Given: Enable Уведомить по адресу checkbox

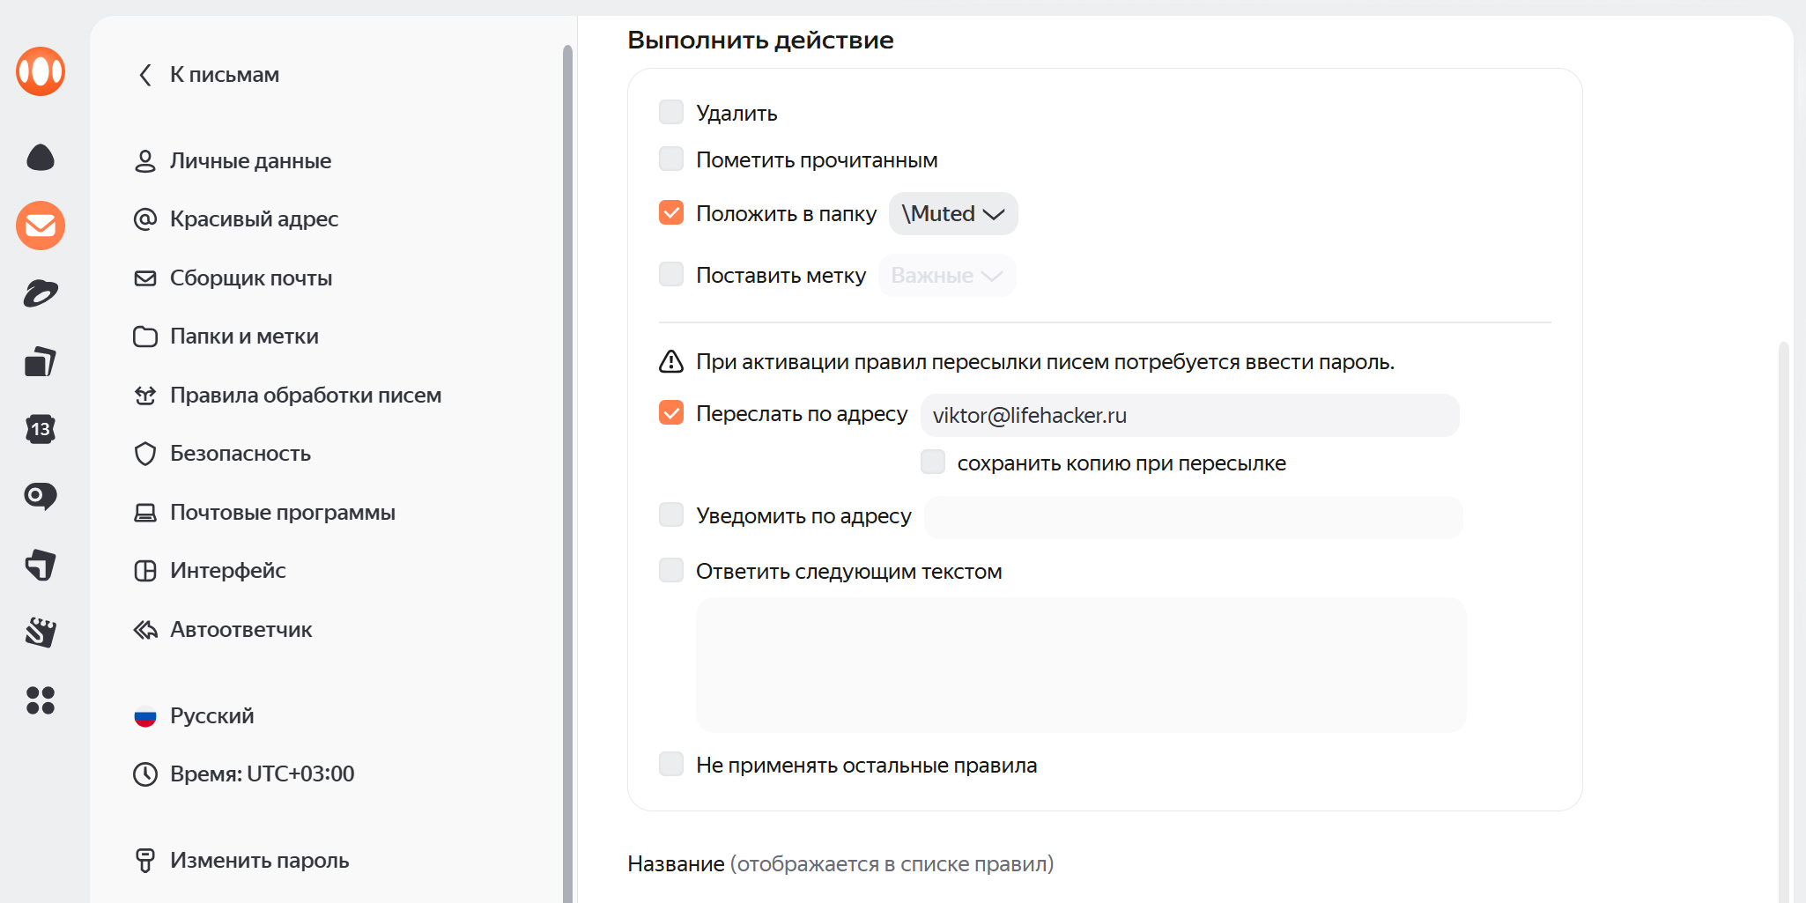Looking at the screenshot, I should click(671, 514).
